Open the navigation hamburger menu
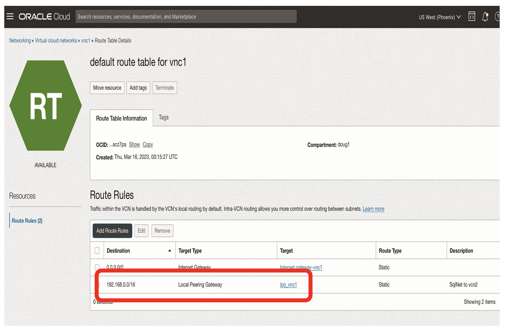Viewport: 505px width, 330px height. tap(10, 16)
